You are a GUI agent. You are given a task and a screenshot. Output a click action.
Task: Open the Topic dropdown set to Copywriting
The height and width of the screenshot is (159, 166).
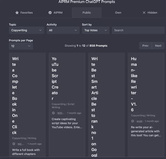pyautogui.click(x=27, y=30)
